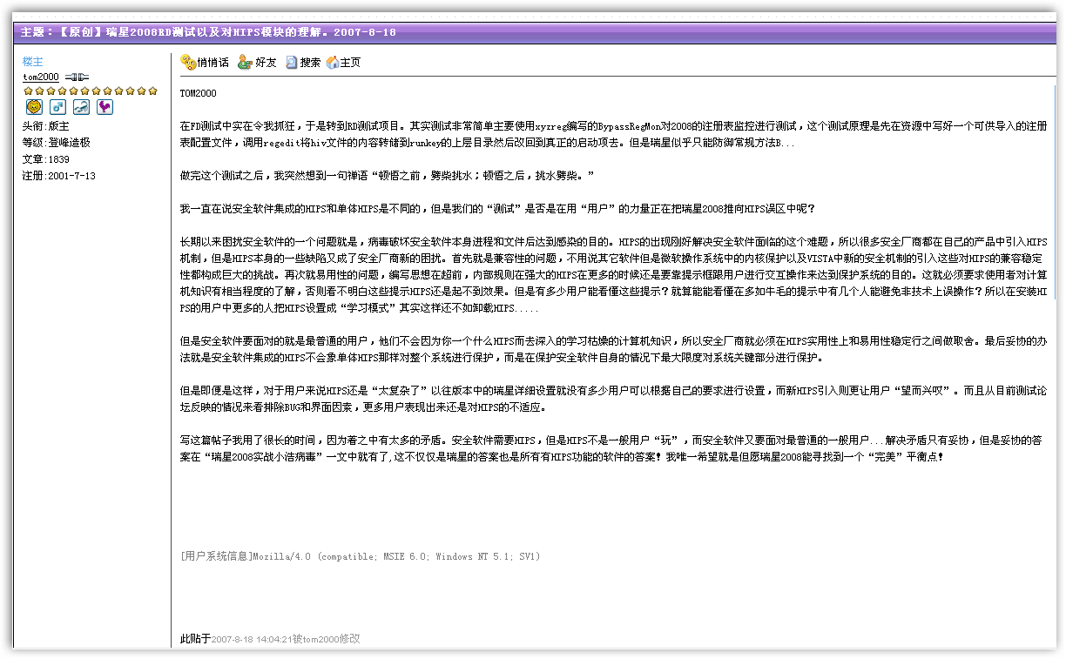Click the paragraph beginning 在FD测试中实在令我抓狂
Viewport: 1066px width, 659px height.
point(613,134)
